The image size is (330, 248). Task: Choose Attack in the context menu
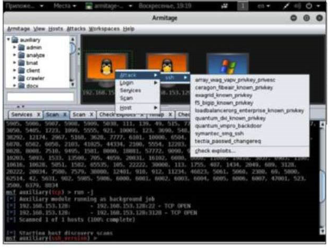tap(138, 75)
